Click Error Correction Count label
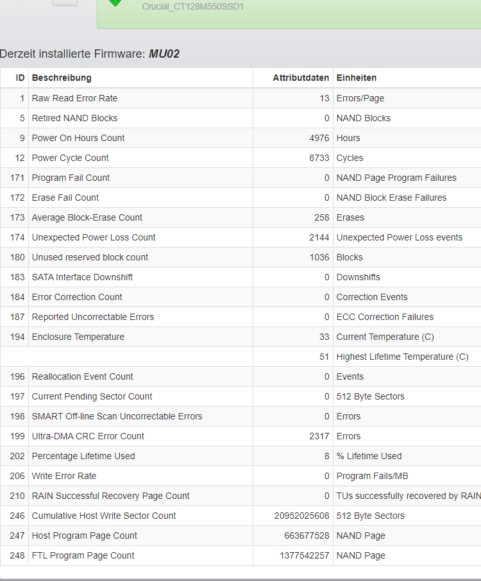The image size is (481, 581). [77, 297]
